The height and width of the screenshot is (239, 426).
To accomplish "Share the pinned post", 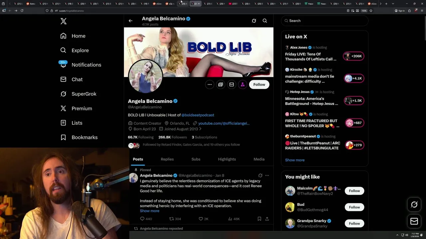I will (267, 219).
